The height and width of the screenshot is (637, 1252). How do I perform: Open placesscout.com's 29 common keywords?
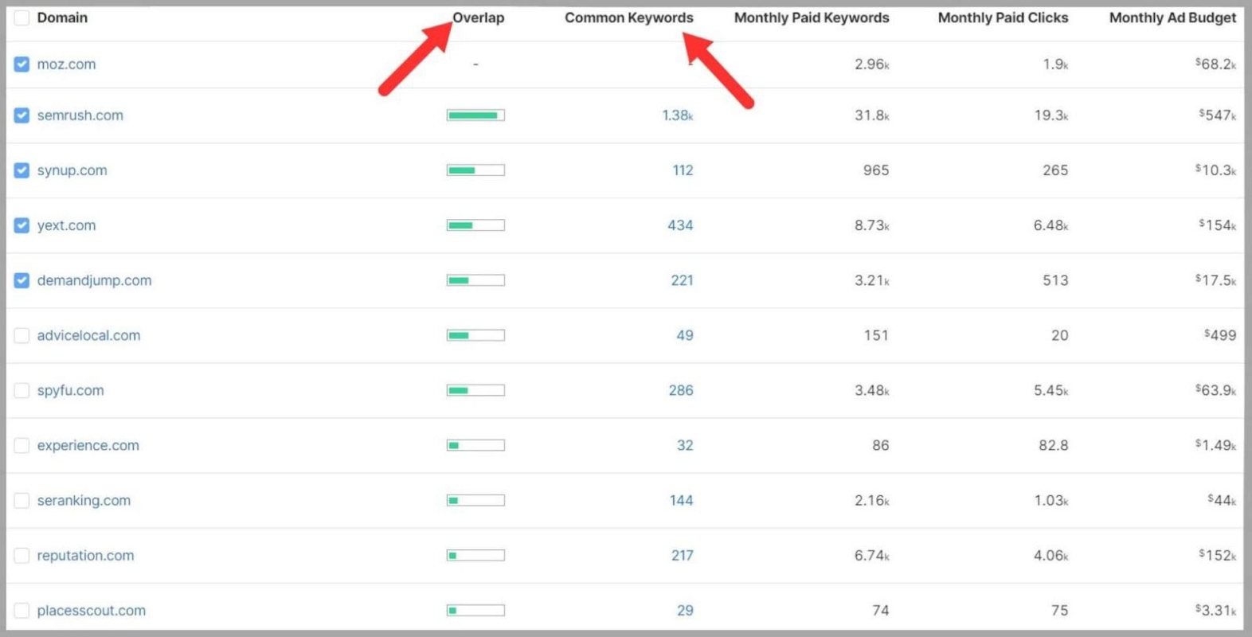(685, 611)
